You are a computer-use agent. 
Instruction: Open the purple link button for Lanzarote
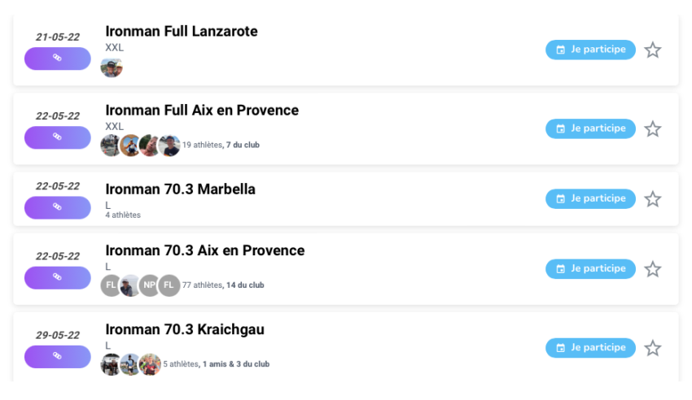pos(57,58)
